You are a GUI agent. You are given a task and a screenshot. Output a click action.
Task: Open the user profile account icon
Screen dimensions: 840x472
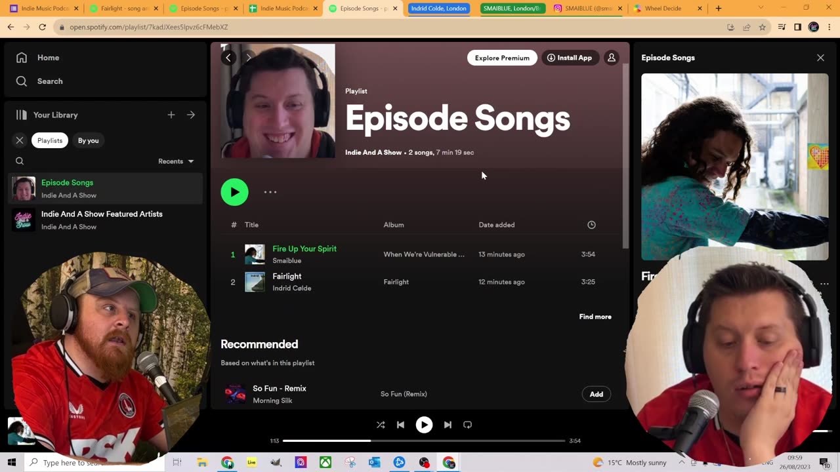pyautogui.click(x=612, y=58)
